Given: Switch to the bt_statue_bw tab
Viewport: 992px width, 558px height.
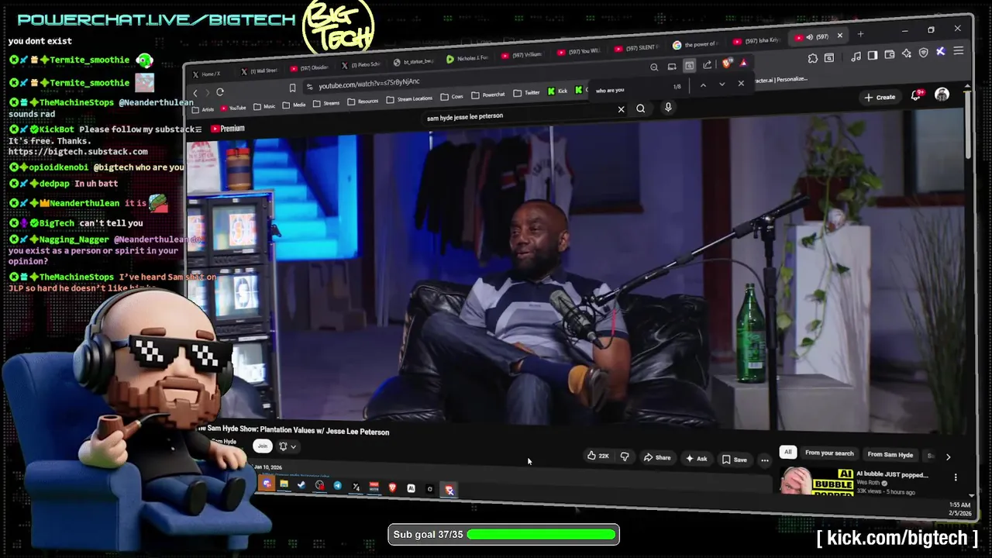Looking at the screenshot, I should pos(415,62).
